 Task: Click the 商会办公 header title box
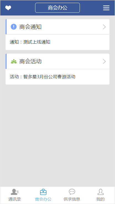pos(57,8)
